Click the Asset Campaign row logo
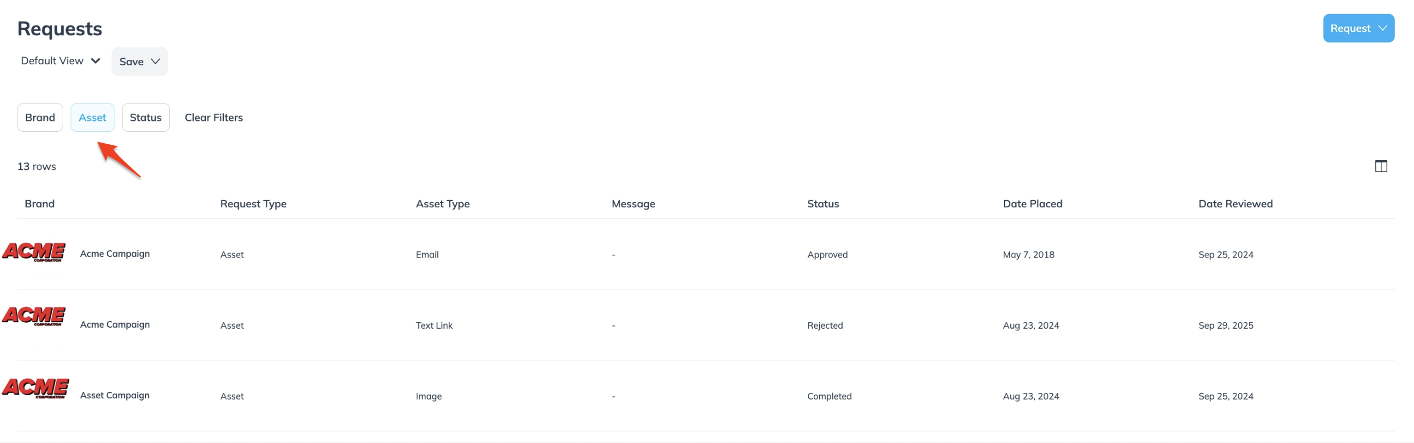The height and width of the screenshot is (443, 1414). (x=36, y=388)
